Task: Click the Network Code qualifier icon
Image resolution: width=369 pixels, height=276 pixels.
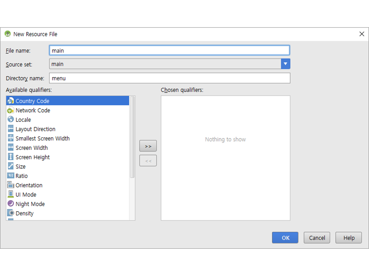Action: click(x=10, y=110)
